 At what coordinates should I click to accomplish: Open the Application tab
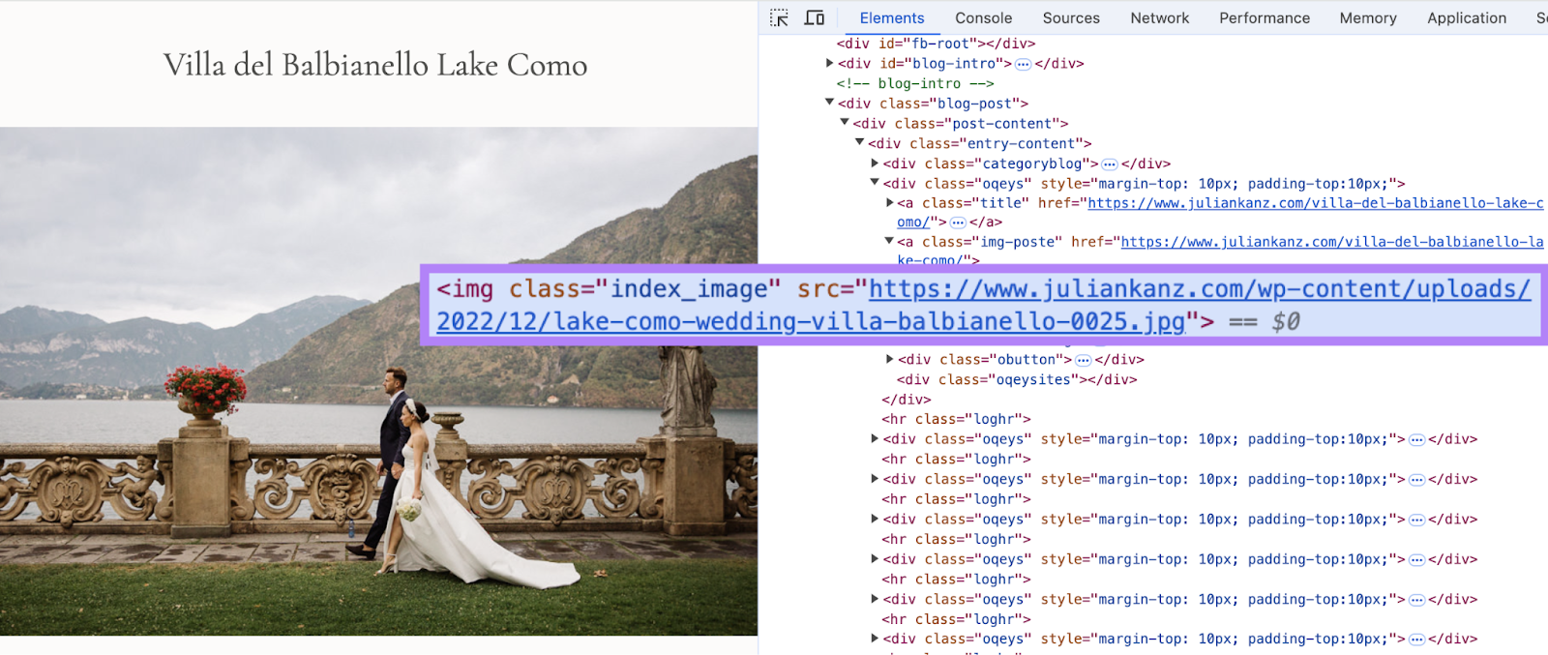coord(1467,17)
